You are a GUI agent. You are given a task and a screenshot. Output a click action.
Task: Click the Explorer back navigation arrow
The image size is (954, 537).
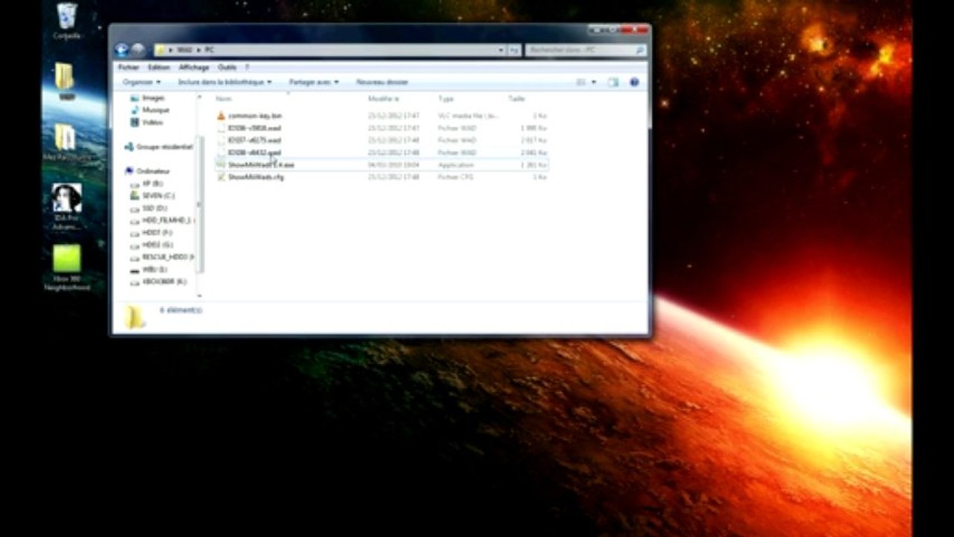click(122, 50)
